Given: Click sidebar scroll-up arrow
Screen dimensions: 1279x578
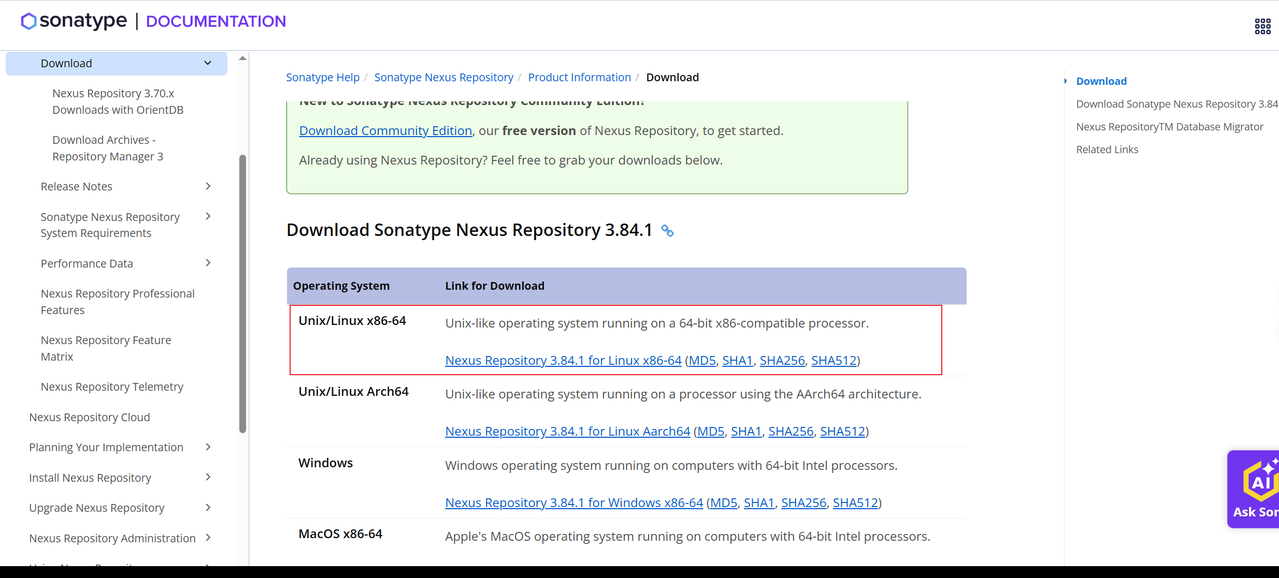Looking at the screenshot, I should pyautogui.click(x=242, y=58).
